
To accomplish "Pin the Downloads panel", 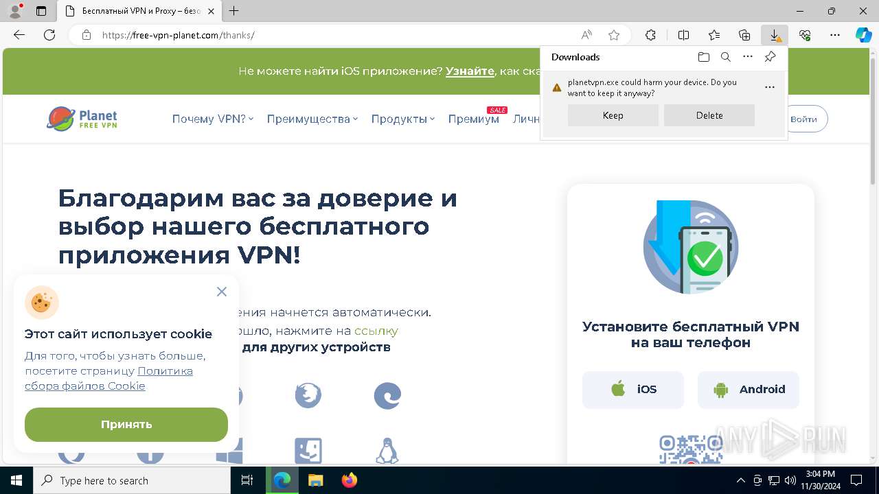I will [770, 57].
